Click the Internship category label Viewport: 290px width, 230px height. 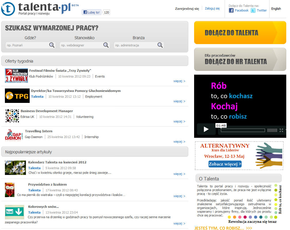[x=92, y=137]
